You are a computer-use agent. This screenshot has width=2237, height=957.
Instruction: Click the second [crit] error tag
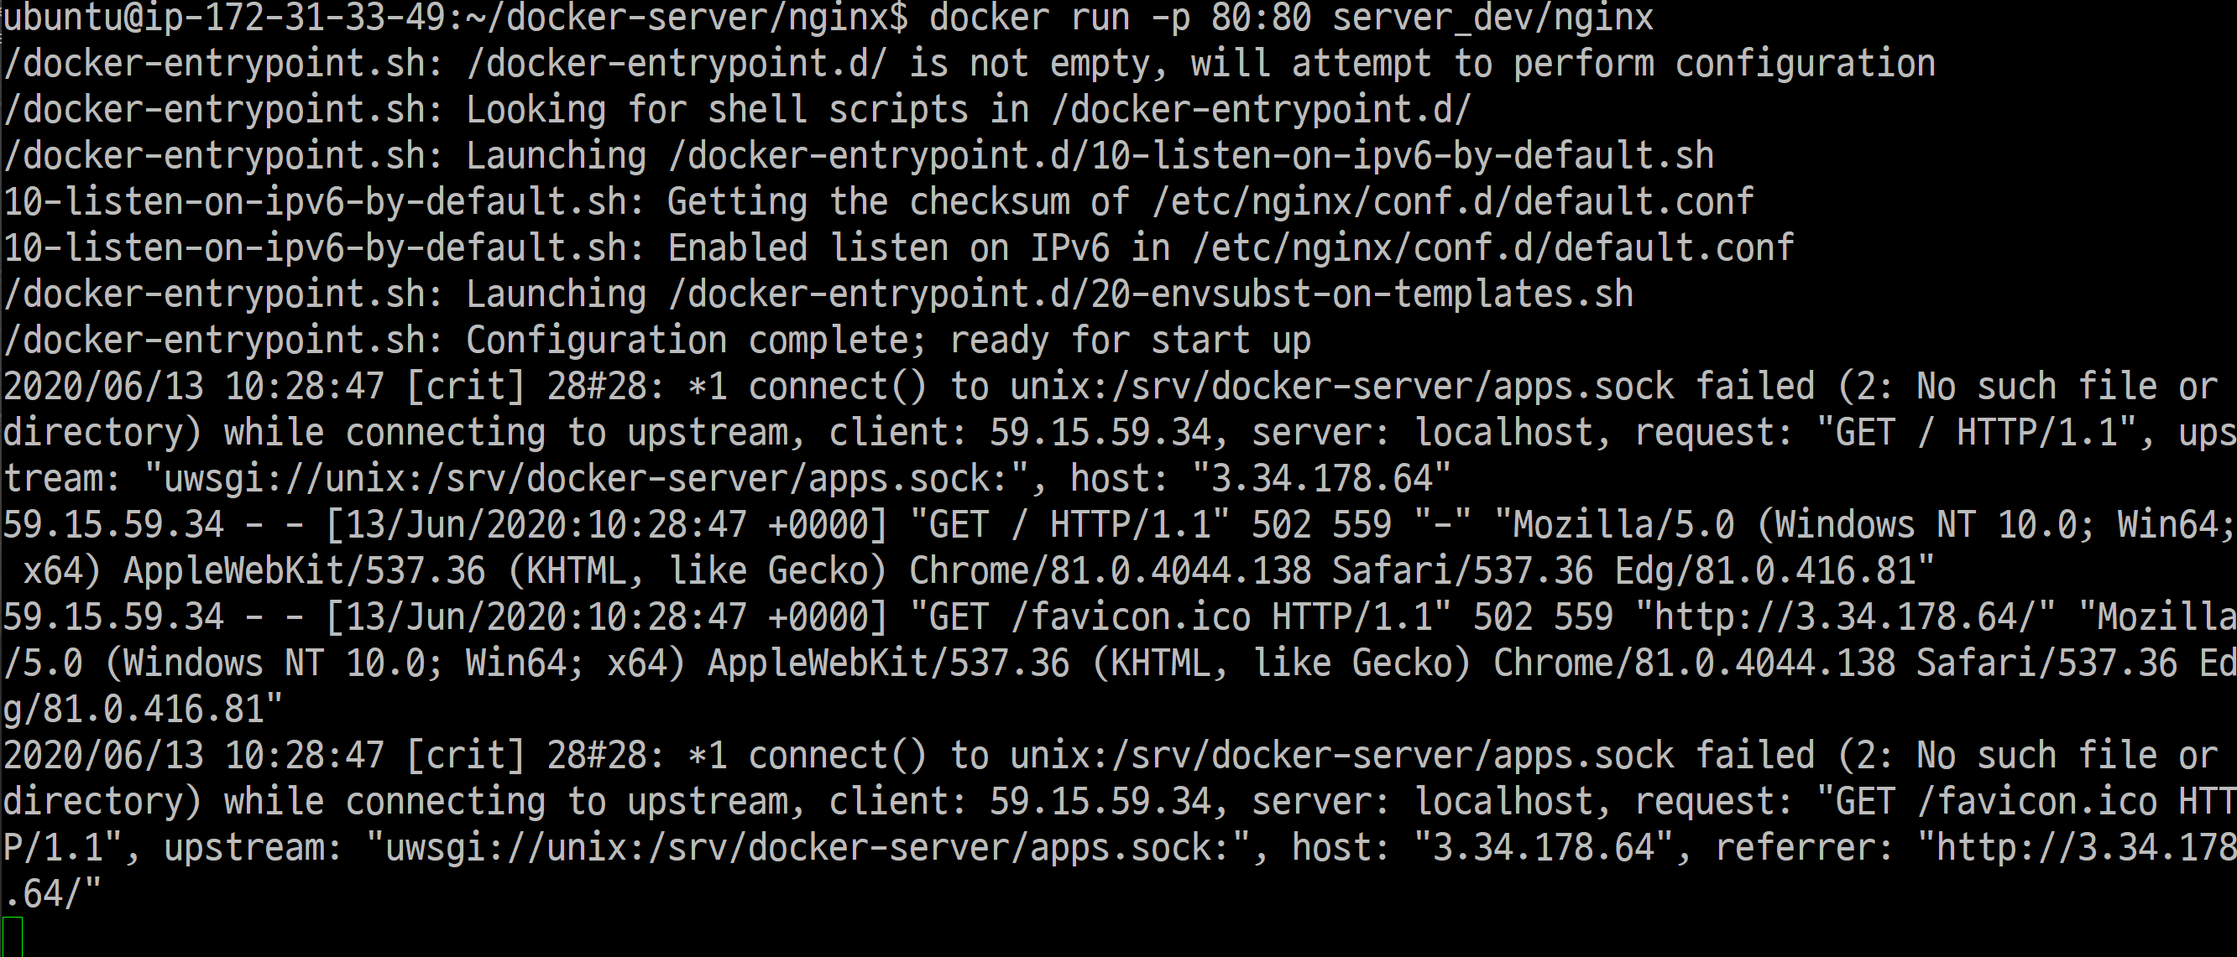point(466,756)
